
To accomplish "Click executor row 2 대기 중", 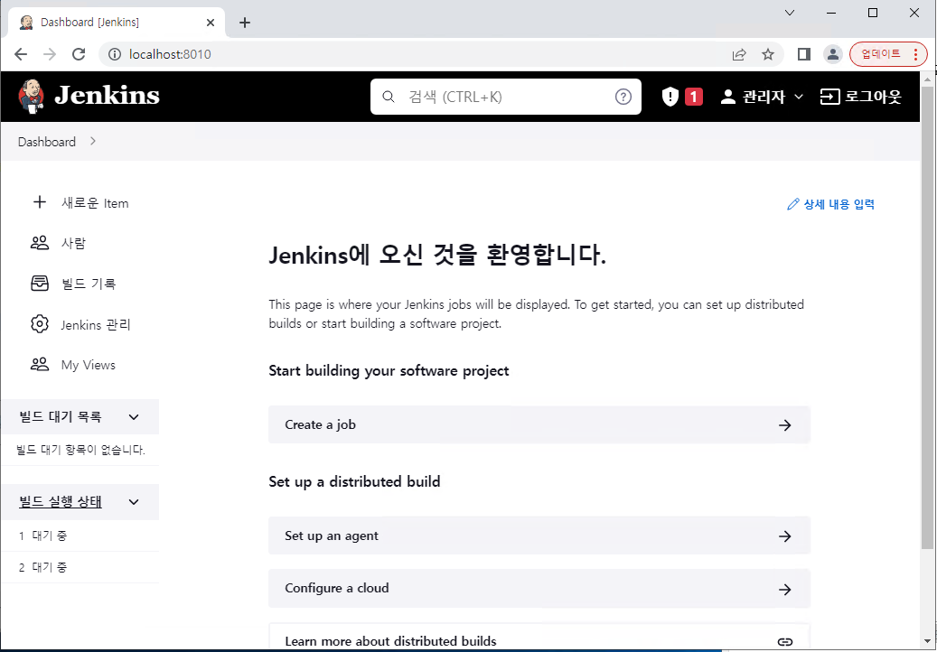I will [x=80, y=567].
